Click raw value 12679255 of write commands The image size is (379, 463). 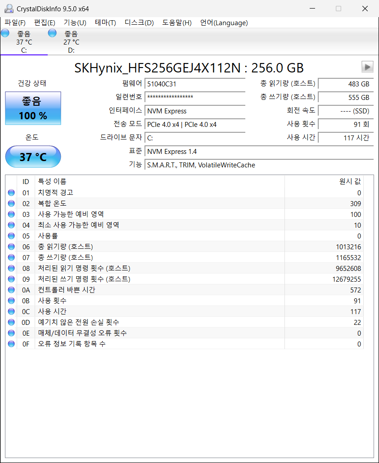point(347,279)
